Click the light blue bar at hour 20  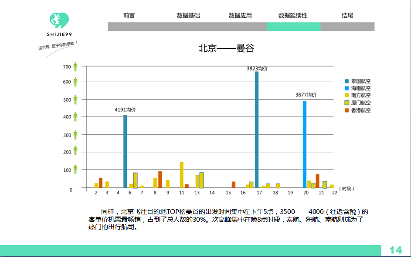[305, 144]
